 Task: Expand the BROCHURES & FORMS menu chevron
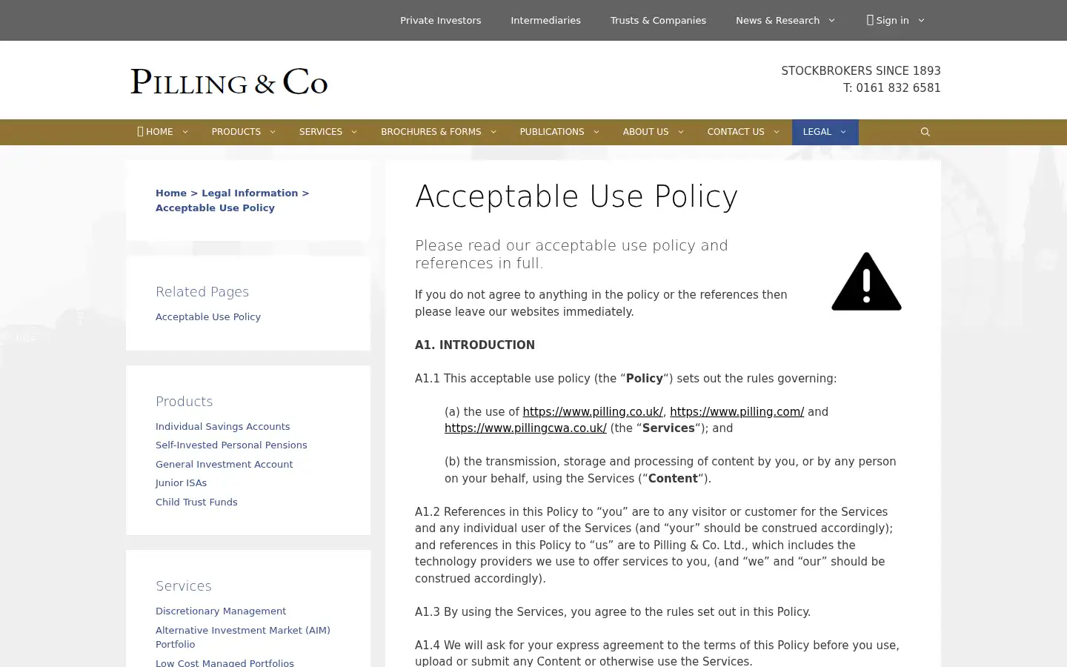click(x=493, y=132)
